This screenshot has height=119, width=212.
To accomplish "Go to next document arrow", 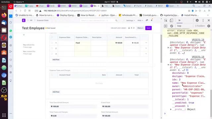I will click(134, 28).
